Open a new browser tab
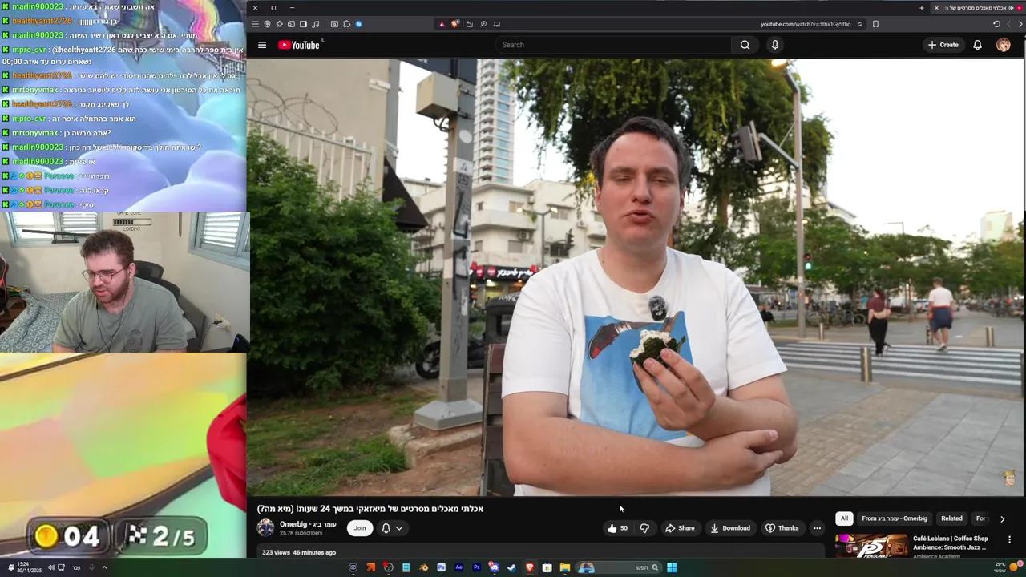Image resolution: width=1026 pixels, height=577 pixels. pos(922,8)
